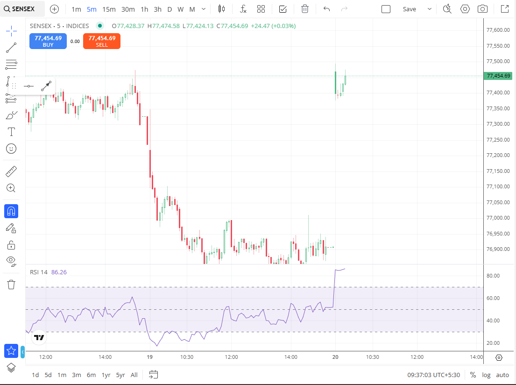Screen dimensions: 516x385
Task: Open the SENSEX symbol search
Action: pos(22,9)
